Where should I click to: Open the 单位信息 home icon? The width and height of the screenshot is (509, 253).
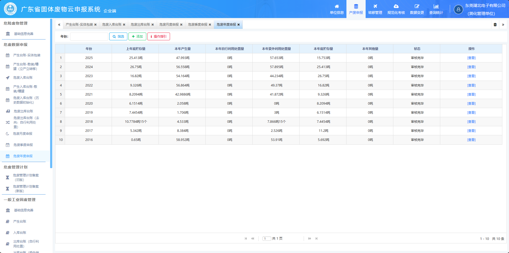(x=337, y=6)
